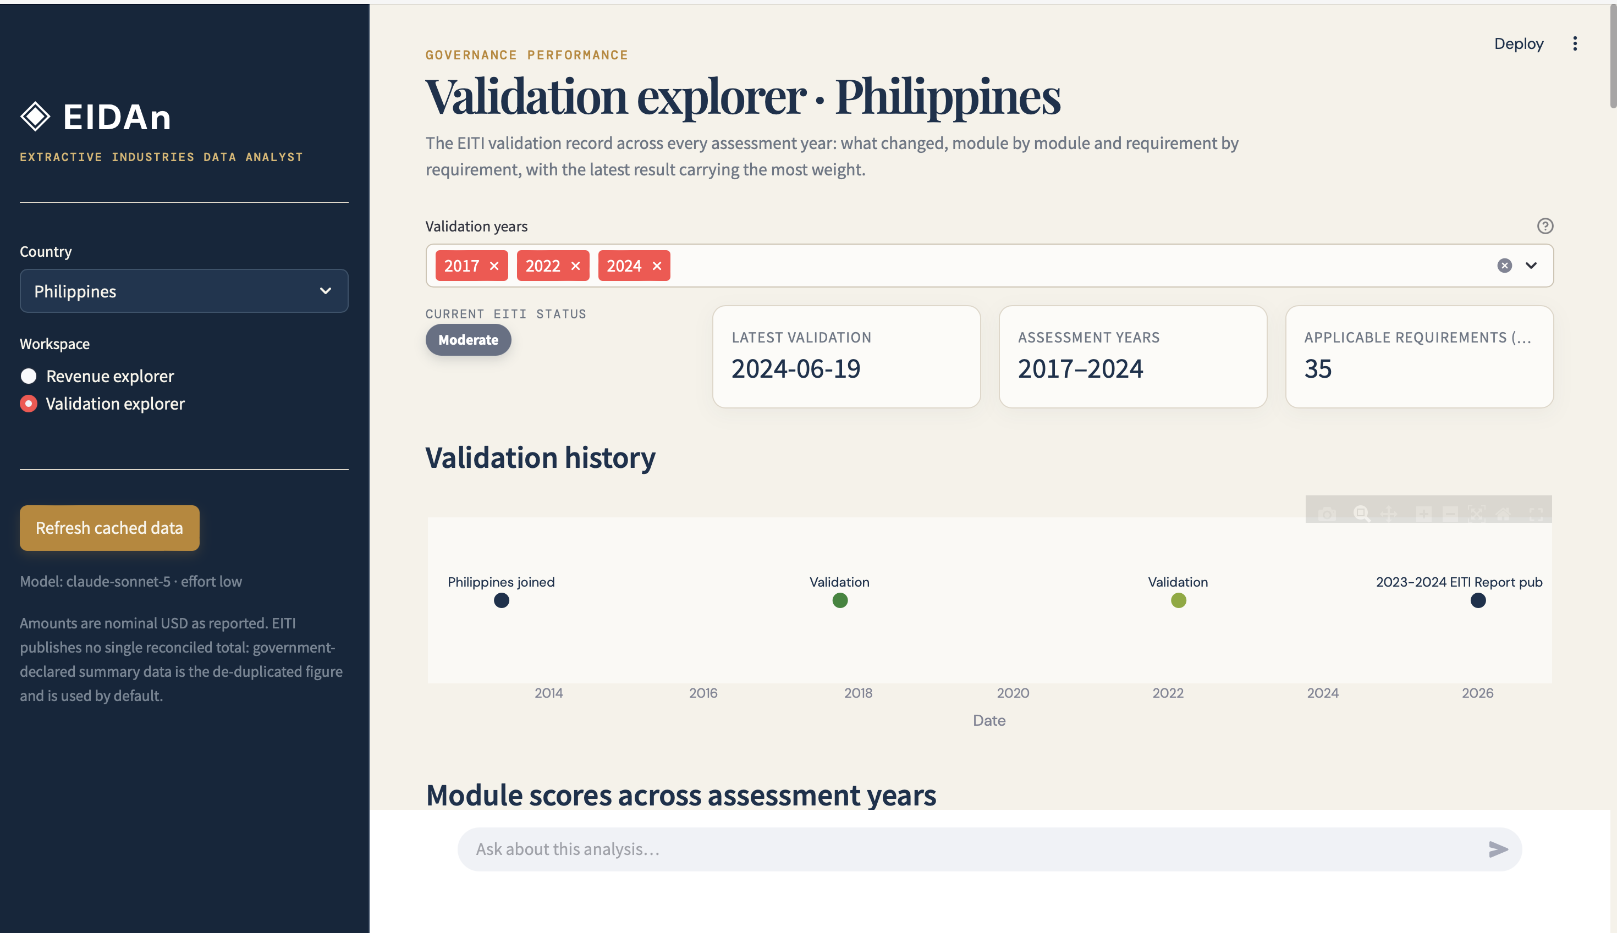Image resolution: width=1617 pixels, height=933 pixels.
Task: Remove the 2024 year tag
Action: pyautogui.click(x=657, y=266)
